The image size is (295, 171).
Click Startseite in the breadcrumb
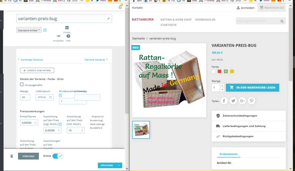138,38
